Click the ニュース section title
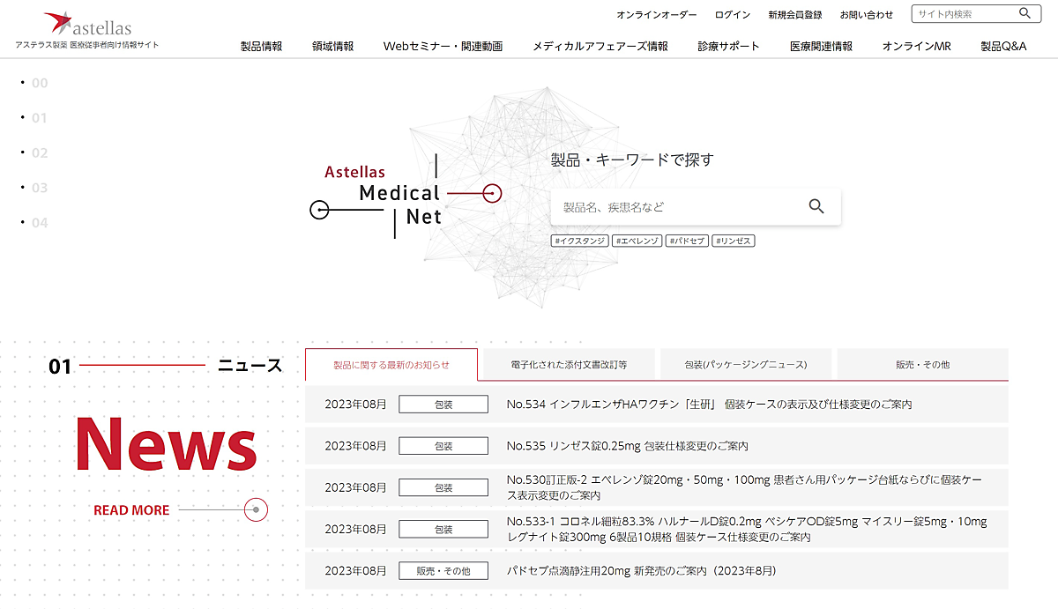 [250, 365]
